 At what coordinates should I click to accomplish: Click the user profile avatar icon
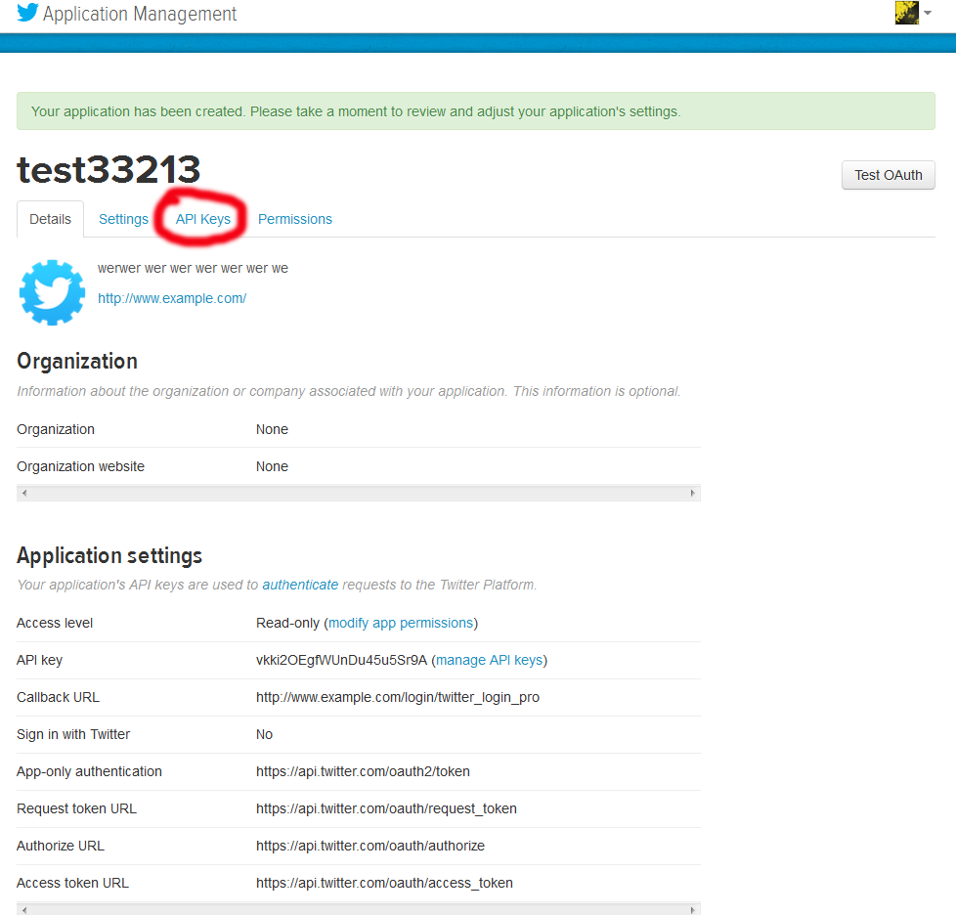(906, 13)
